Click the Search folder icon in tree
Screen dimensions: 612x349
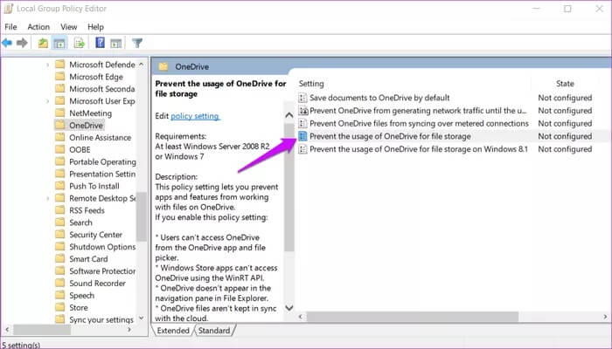pos(60,222)
